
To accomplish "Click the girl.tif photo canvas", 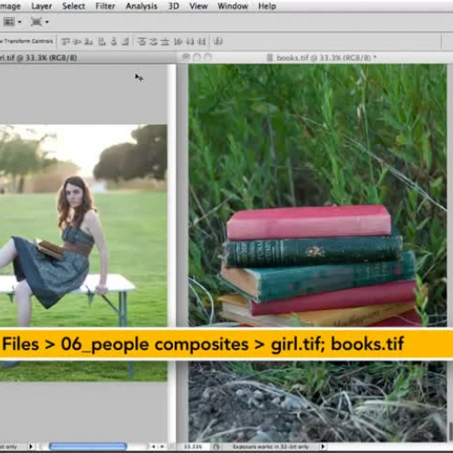I will (x=83, y=253).
